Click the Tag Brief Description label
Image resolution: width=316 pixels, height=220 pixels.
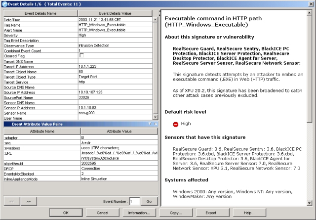pos(21,41)
